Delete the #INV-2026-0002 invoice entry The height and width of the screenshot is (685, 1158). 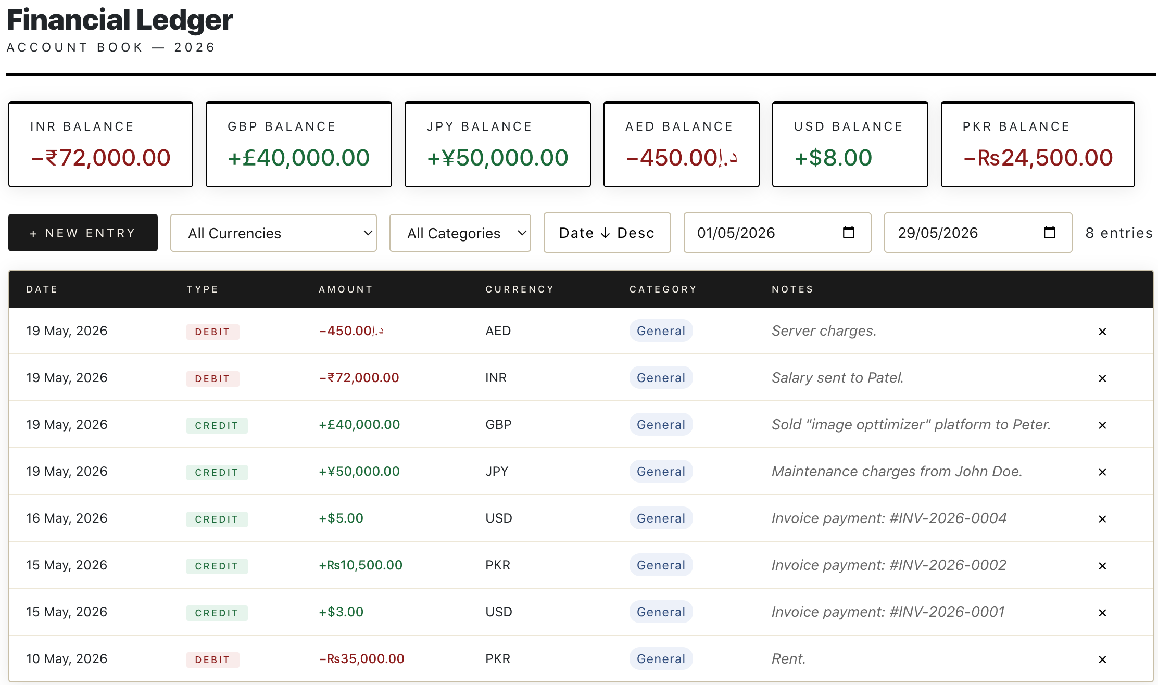(x=1102, y=566)
